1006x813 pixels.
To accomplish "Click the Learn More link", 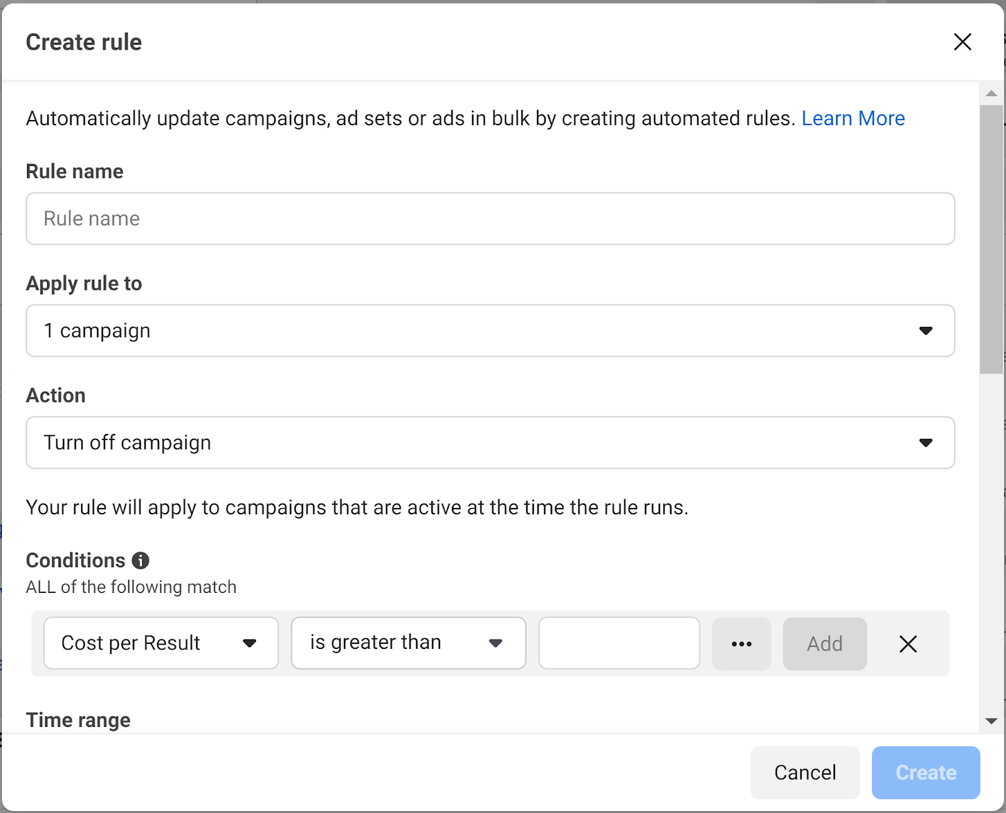I will pyautogui.click(x=853, y=118).
